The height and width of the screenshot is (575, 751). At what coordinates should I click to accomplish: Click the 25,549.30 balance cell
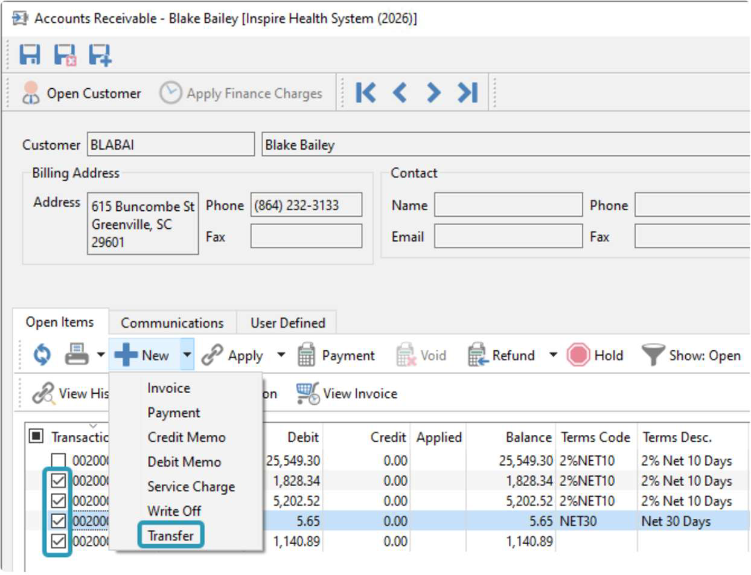pyautogui.click(x=511, y=461)
